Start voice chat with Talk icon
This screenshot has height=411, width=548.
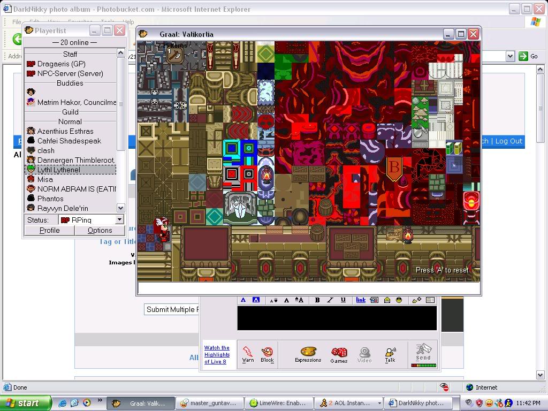[x=390, y=353]
